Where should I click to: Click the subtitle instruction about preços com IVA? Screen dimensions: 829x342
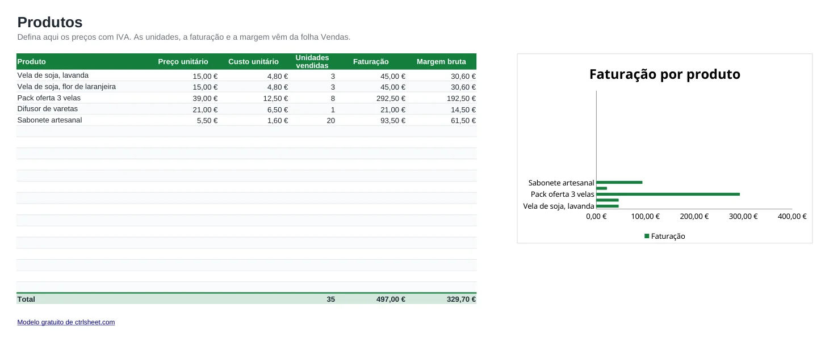pyautogui.click(x=184, y=37)
